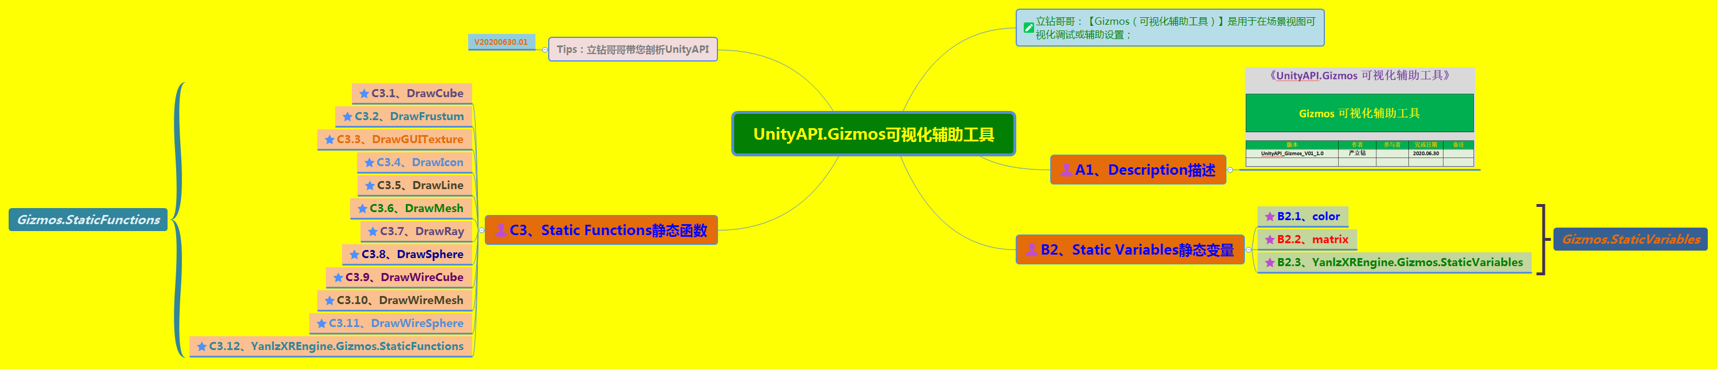This screenshot has height=369, width=1717.
Task: Click the star icon on C3.11 DrawWireSphere
Action: click(321, 323)
